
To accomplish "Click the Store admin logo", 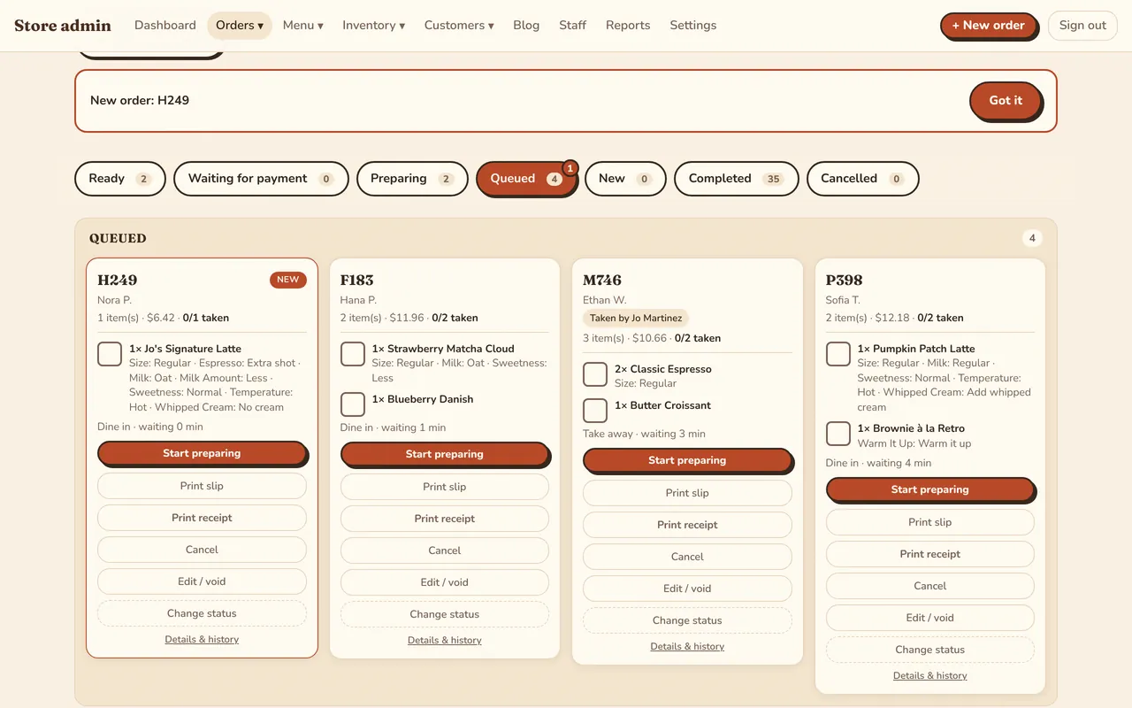I will [63, 26].
